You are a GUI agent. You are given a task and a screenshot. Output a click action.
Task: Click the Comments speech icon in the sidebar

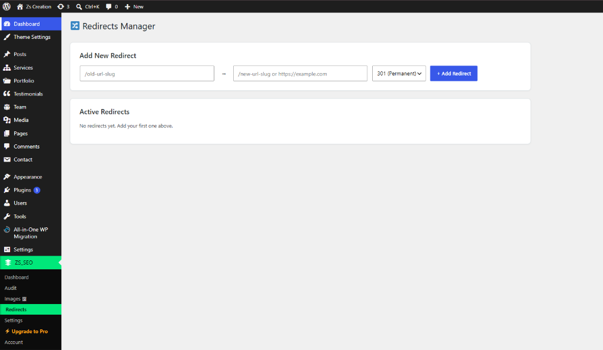[7, 147]
